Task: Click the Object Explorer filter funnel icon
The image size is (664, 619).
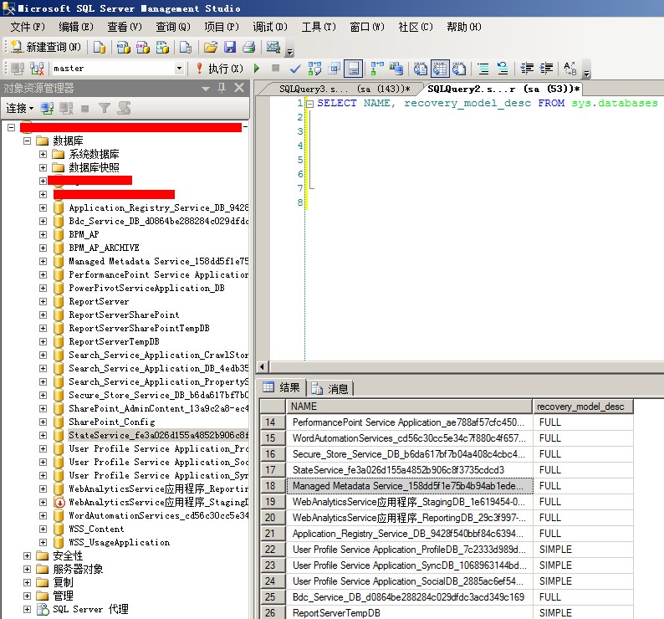Action: pos(105,109)
